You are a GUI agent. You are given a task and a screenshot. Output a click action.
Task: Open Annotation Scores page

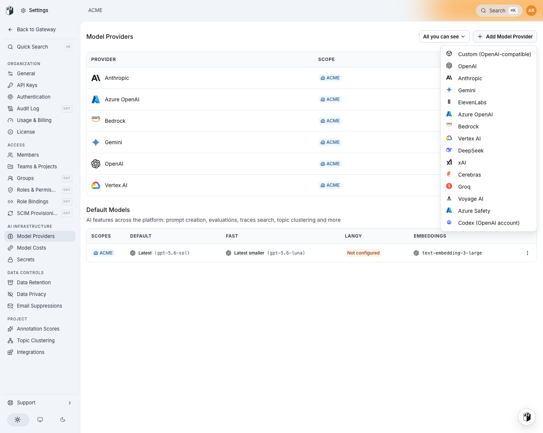pyautogui.click(x=40, y=329)
